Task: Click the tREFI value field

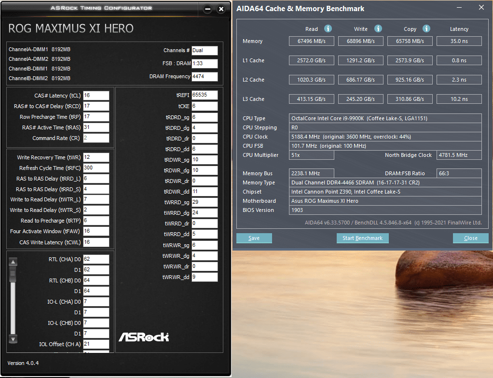Action: coord(205,95)
